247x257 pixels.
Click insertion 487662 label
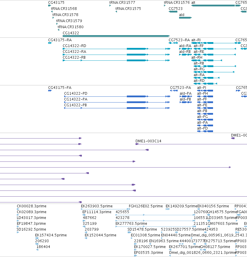(x=89, y=218)
